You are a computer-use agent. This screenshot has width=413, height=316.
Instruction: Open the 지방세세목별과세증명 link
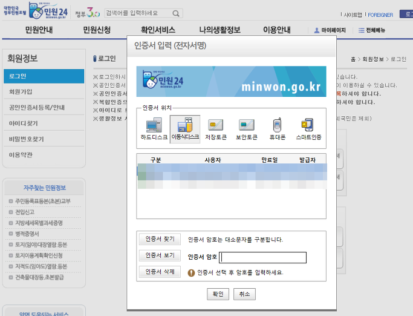tap(39, 223)
